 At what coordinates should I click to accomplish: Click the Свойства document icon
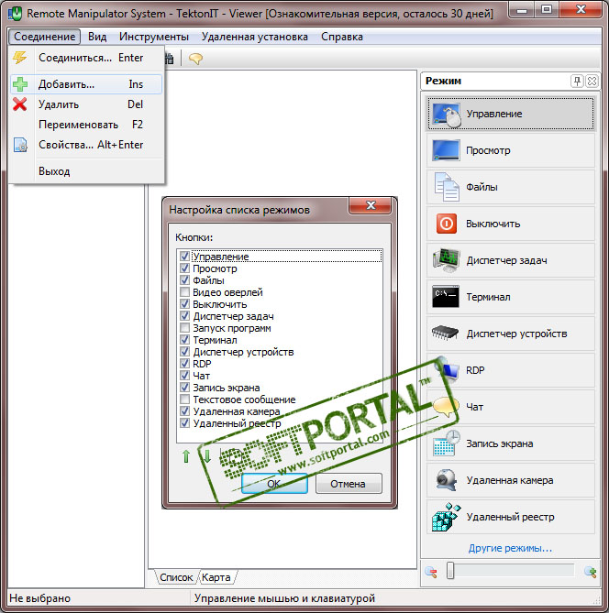20,145
